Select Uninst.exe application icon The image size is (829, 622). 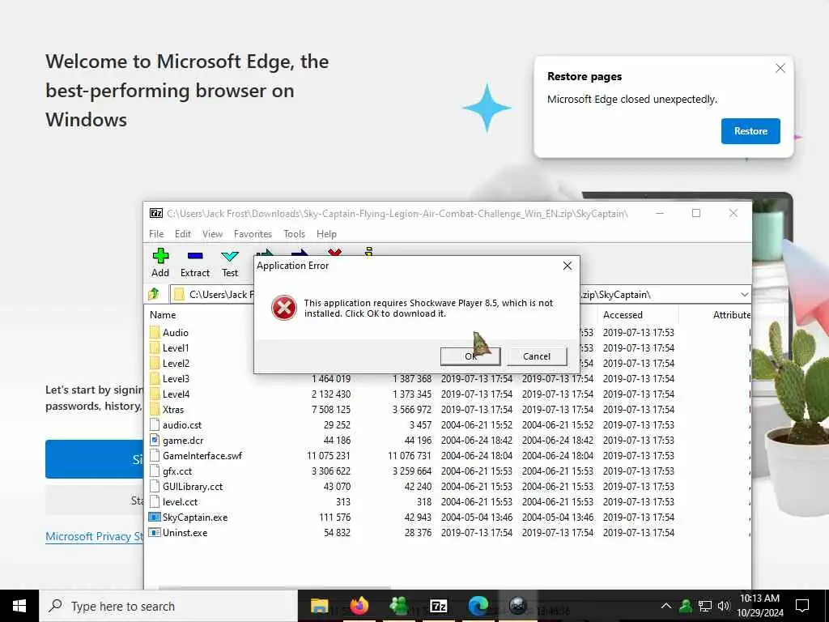[155, 532]
